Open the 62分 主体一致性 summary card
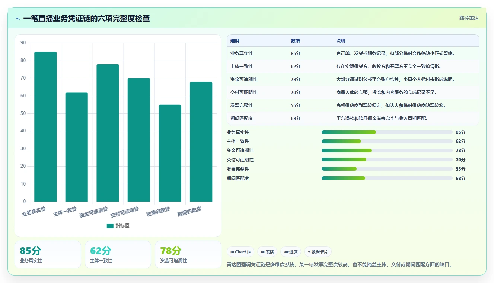 pos(118,254)
